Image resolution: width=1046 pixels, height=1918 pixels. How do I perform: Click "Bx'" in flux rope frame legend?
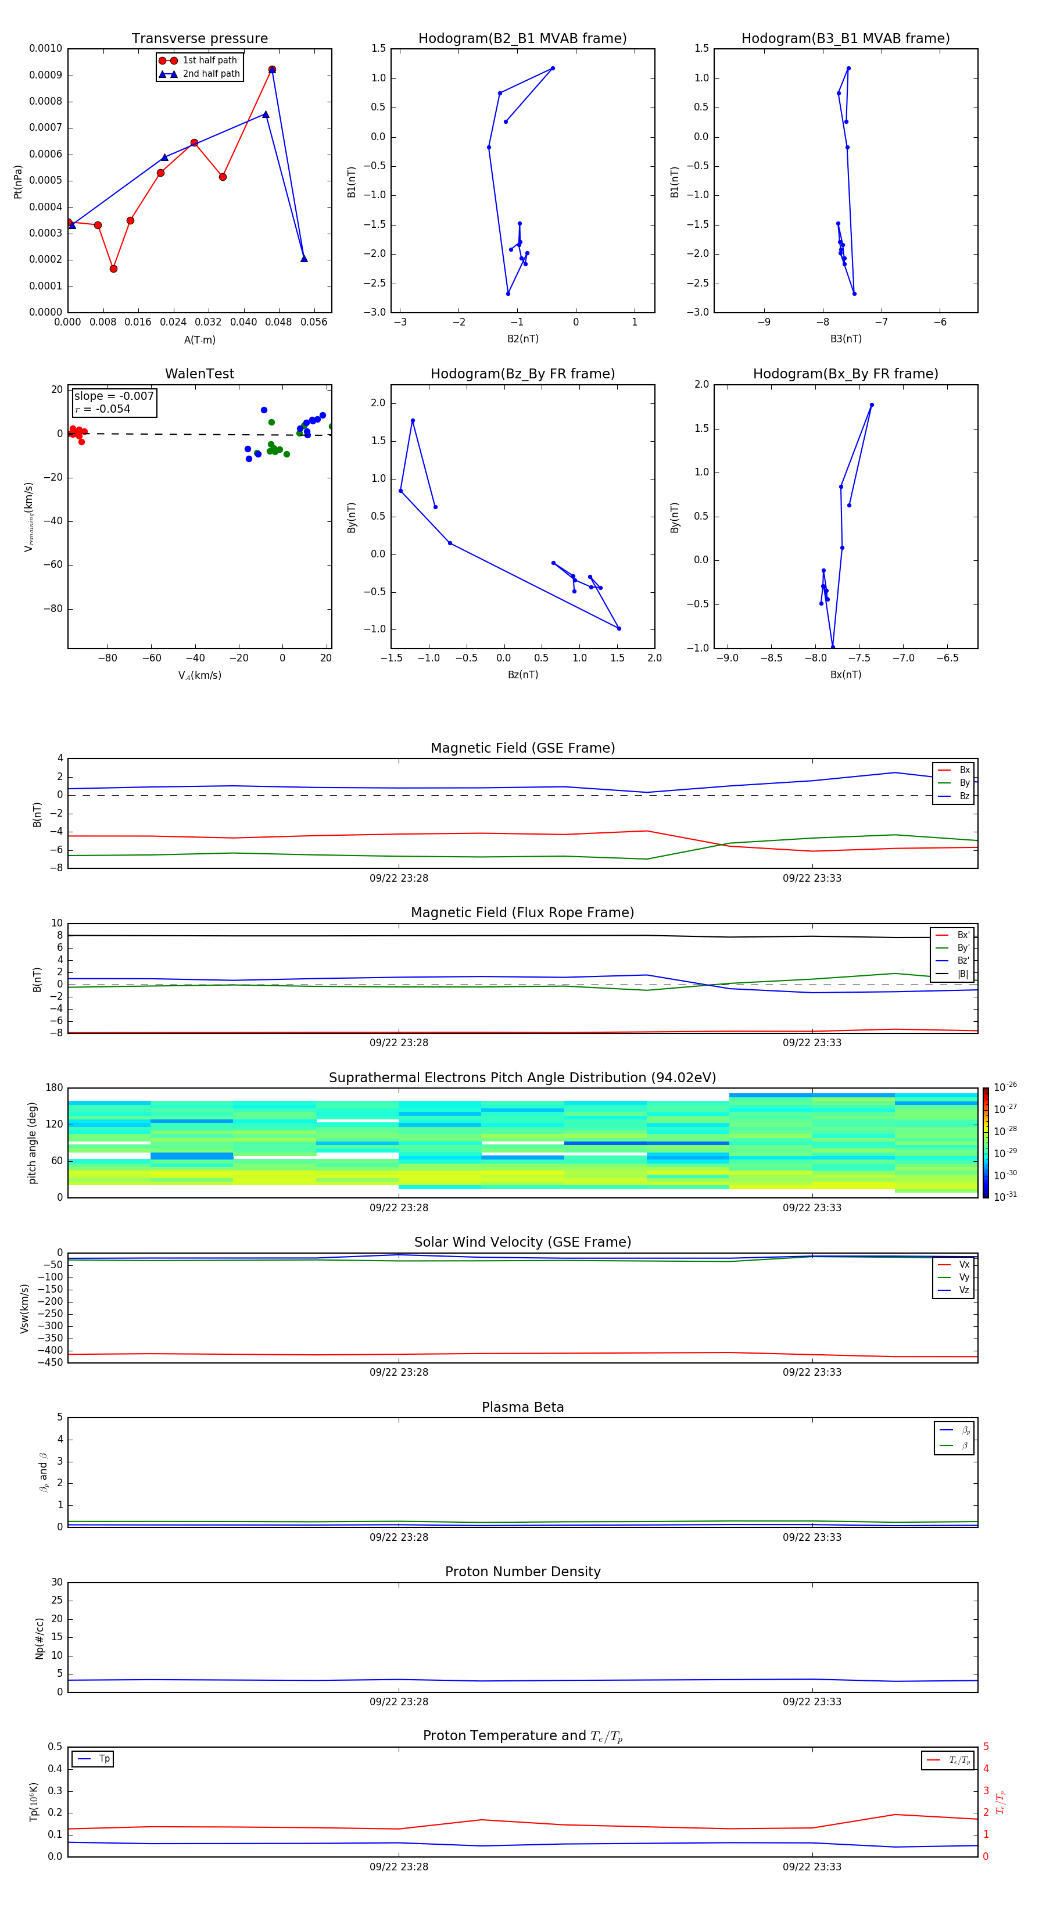coord(963,935)
